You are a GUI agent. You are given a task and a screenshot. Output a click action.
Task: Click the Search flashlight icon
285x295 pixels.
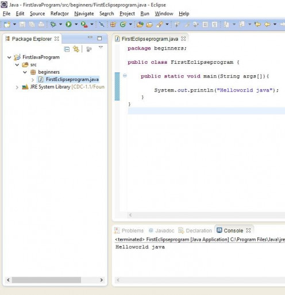coord(159,24)
